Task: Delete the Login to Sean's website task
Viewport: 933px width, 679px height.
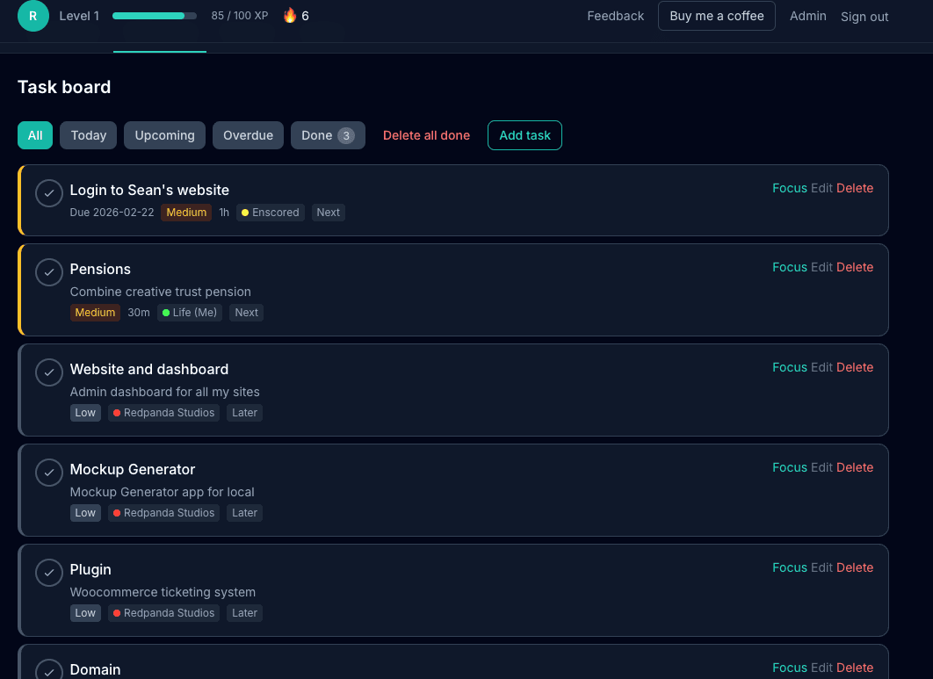Action: point(855,188)
